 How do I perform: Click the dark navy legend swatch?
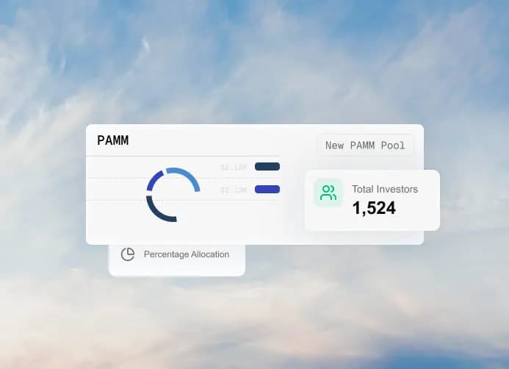[267, 167]
